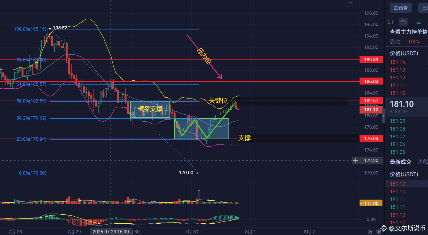The width and height of the screenshot is (428, 235).
Task: Select the 最新成交 tab
Action: pyautogui.click(x=400, y=162)
